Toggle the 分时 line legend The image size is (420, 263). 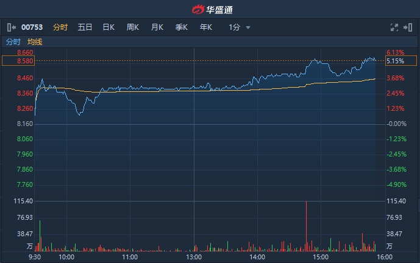click(13, 42)
